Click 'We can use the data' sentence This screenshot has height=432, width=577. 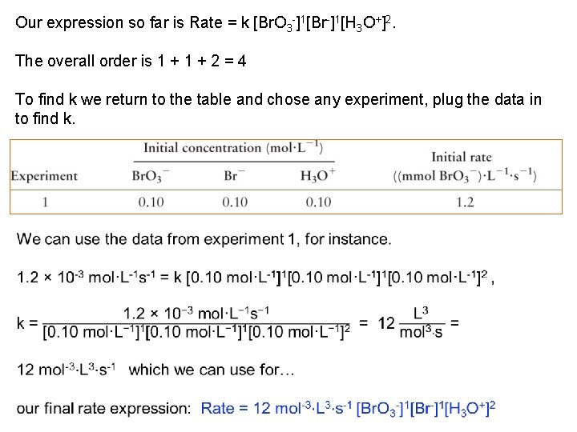(204, 238)
